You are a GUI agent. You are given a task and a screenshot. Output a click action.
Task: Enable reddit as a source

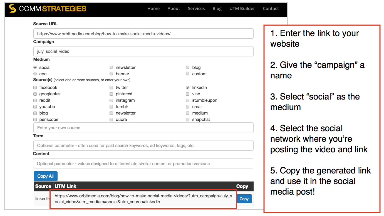[35, 100]
